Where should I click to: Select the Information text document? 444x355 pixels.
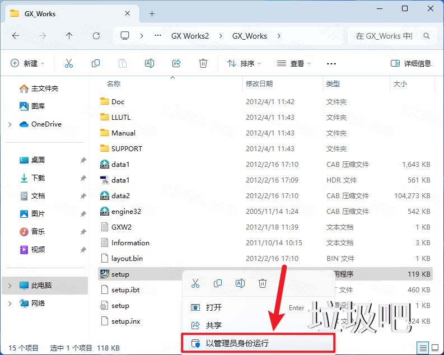pyautogui.click(x=125, y=243)
